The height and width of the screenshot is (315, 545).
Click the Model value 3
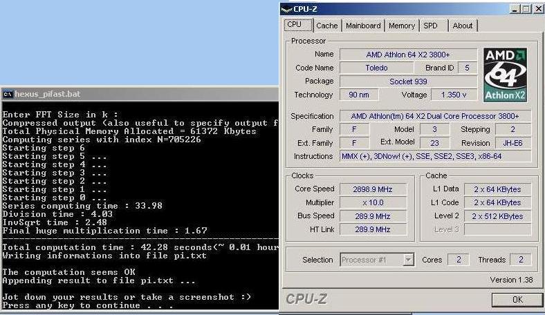(434, 130)
